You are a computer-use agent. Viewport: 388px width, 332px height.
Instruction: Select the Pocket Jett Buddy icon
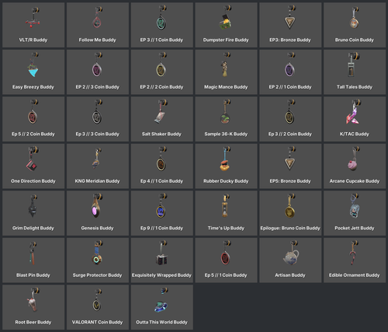pyautogui.click(x=354, y=206)
